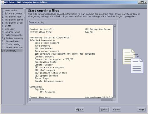Open step 12 Tools catalog
The height and width of the screenshot is (114, 148).
[11, 44]
